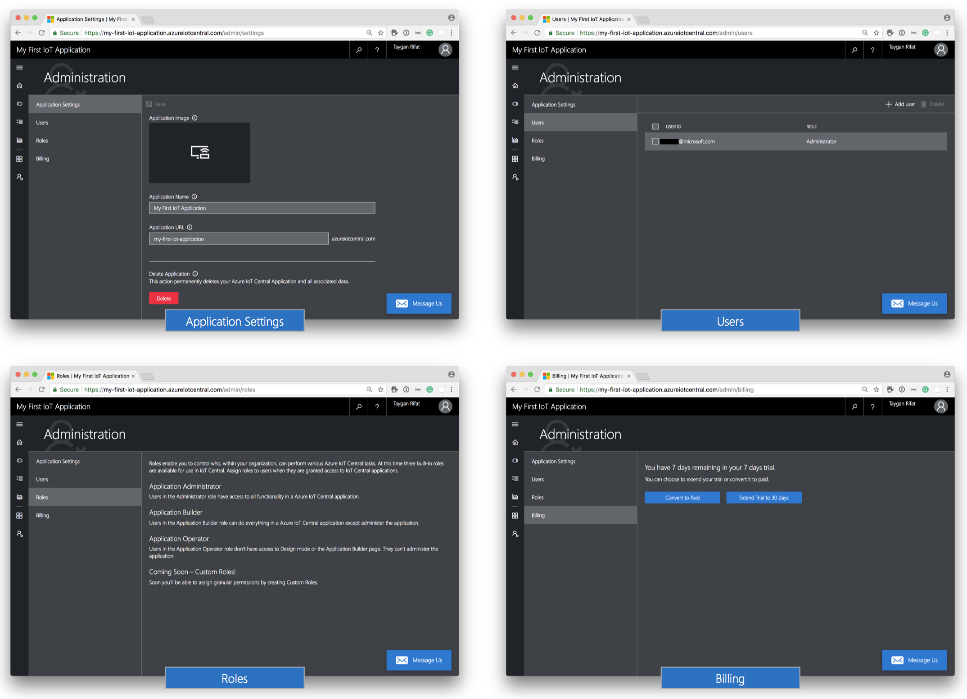This screenshot has height=699, width=967.
Task: Select Billing menu item in Roles window
Action: click(85, 515)
